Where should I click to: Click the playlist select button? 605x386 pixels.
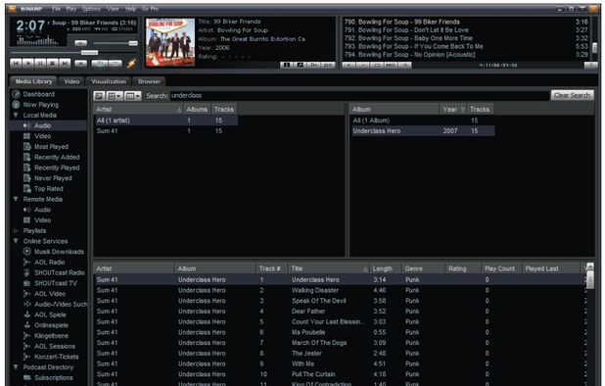[377, 66]
